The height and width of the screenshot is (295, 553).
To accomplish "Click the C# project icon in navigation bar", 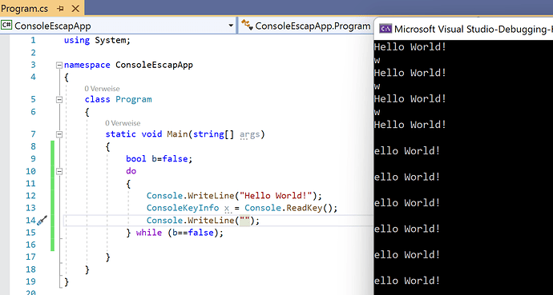I will [x=6, y=26].
